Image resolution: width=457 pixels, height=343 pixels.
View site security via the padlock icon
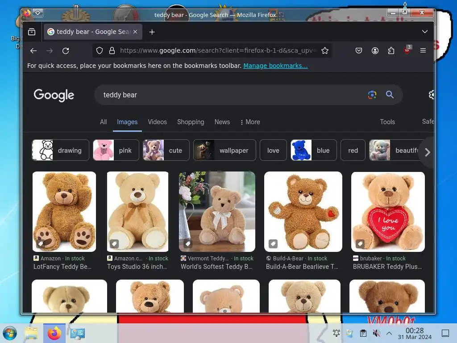(112, 51)
